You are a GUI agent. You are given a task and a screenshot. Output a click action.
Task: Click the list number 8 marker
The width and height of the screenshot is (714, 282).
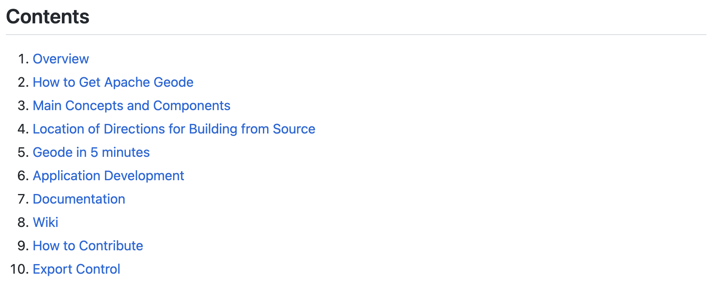[x=23, y=222]
